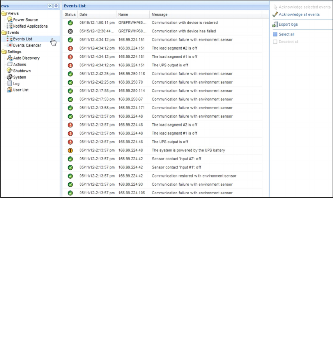Collapse the Settings folder in the tree

[4, 51]
